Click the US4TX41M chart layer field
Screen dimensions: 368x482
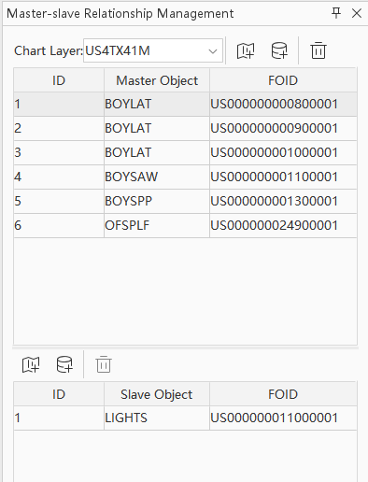[x=153, y=50]
